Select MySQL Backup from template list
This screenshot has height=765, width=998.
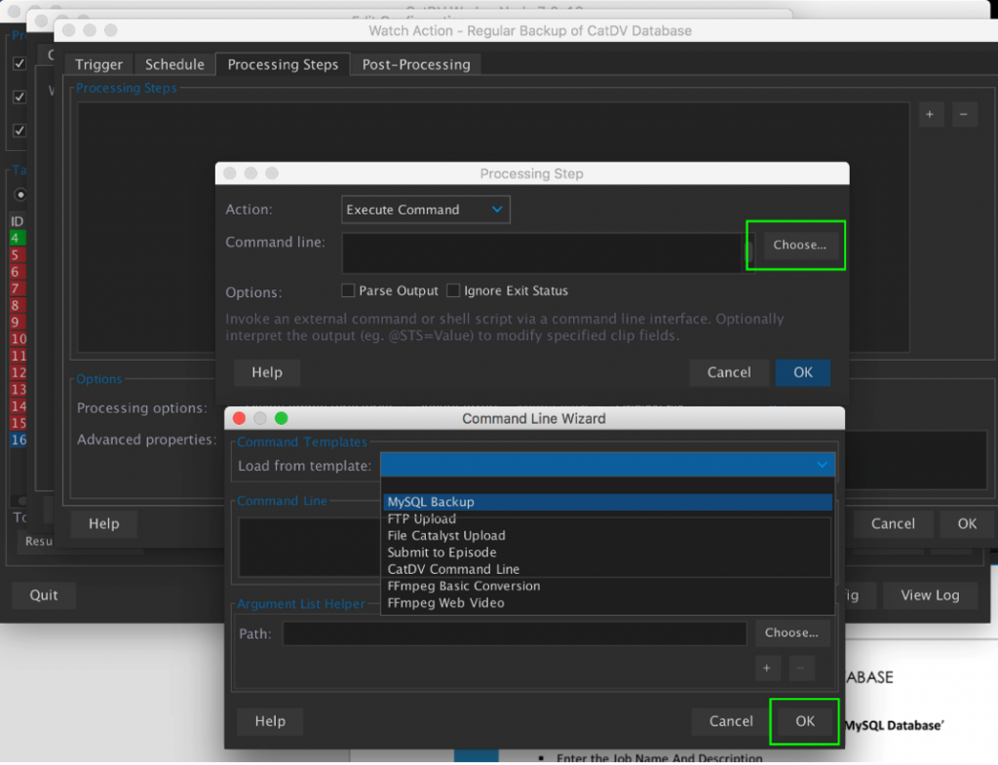point(431,502)
